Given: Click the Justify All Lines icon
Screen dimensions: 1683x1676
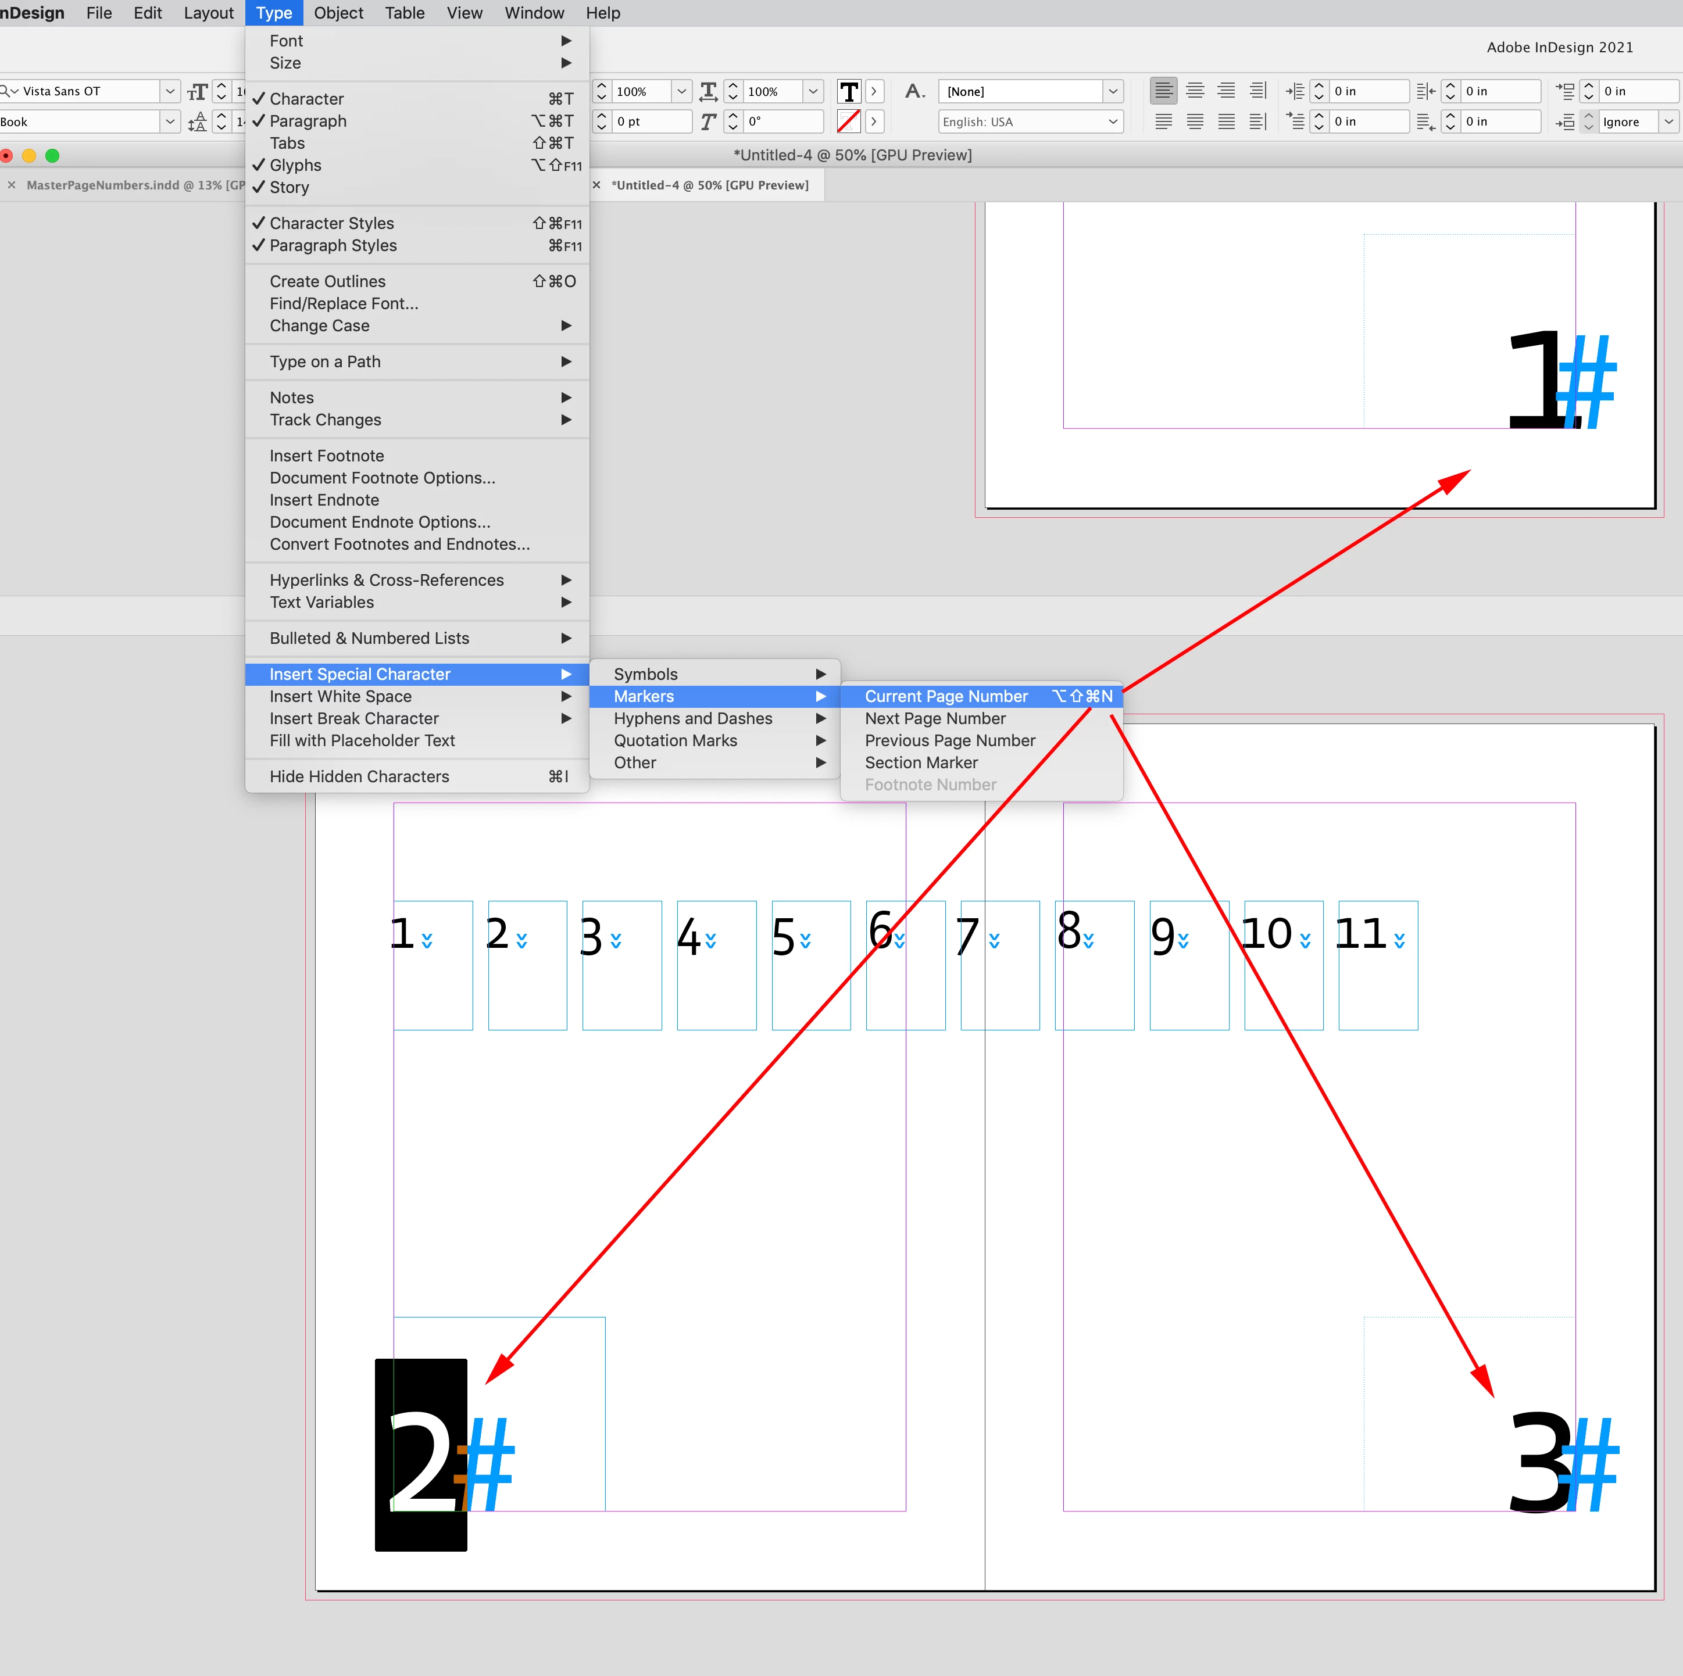Looking at the screenshot, I should click(1225, 122).
